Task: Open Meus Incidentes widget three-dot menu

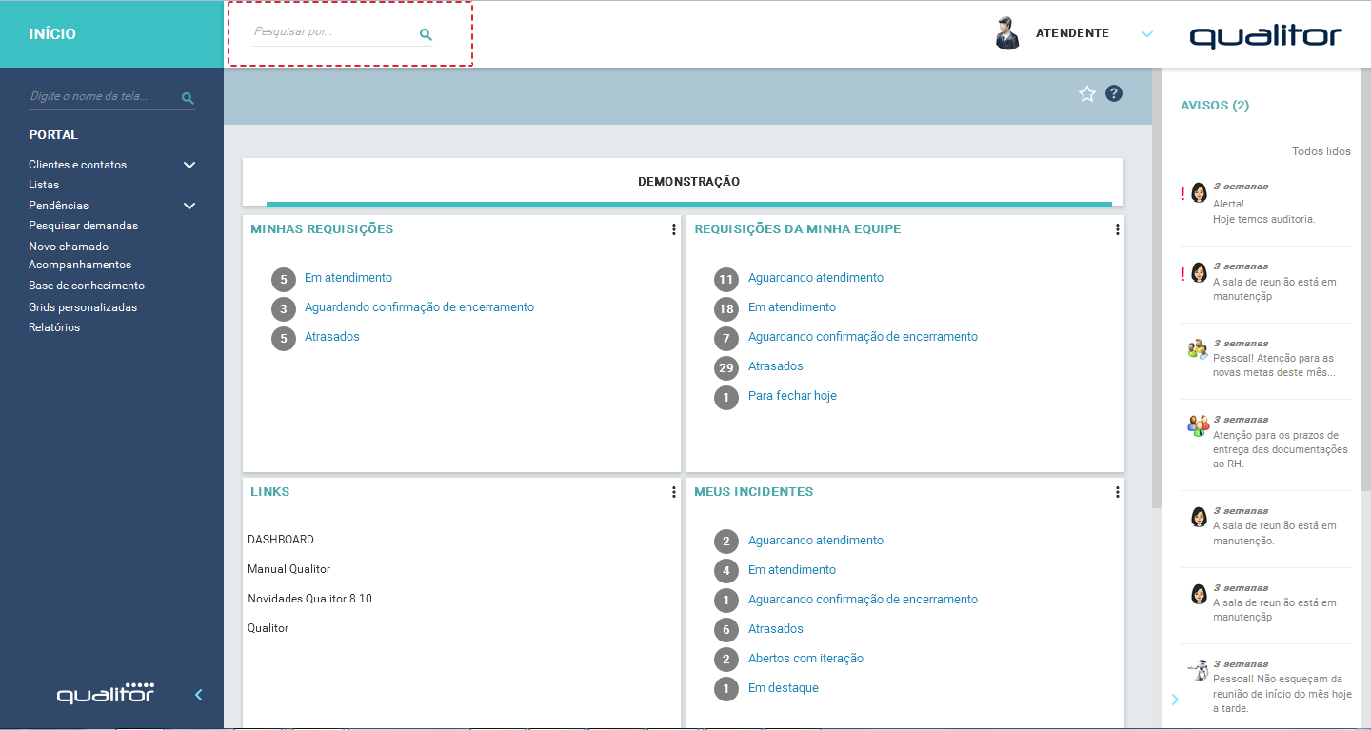Action: coord(1117,492)
